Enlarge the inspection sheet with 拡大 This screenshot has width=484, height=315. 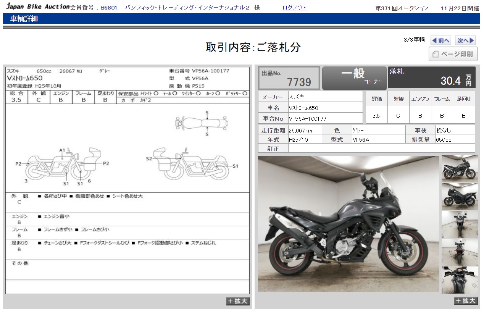click(238, 301)
